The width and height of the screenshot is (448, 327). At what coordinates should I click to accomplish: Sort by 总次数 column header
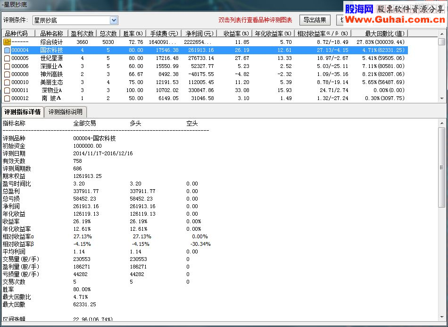point(108,34)
